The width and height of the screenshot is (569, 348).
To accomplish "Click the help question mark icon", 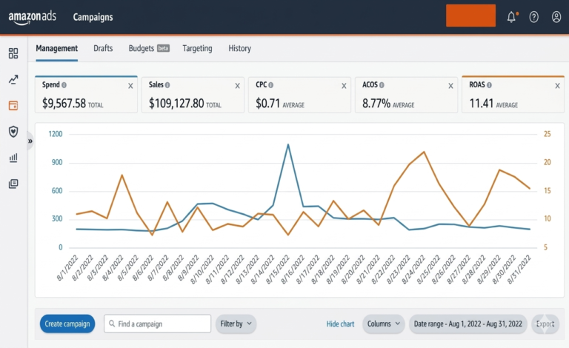I will point(533,17).
